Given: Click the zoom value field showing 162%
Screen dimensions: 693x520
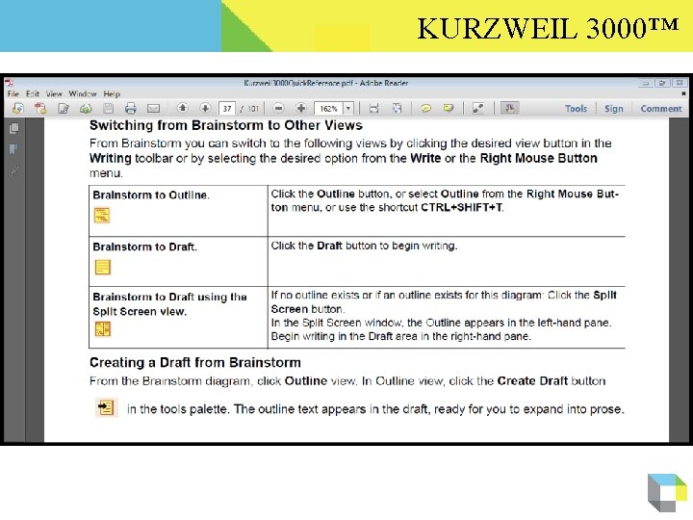Looking at the screenshot, I should (x=329, y=108).
